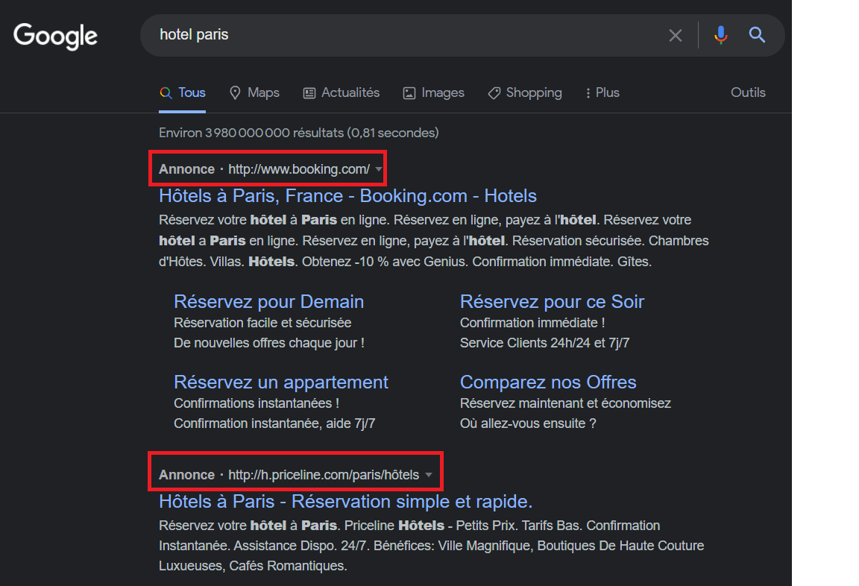Image resolution: width=859 pixels, height=586 pixels.
Task: Expand the priceline.com ad dropdown arrow
Action: pos(429,475)
